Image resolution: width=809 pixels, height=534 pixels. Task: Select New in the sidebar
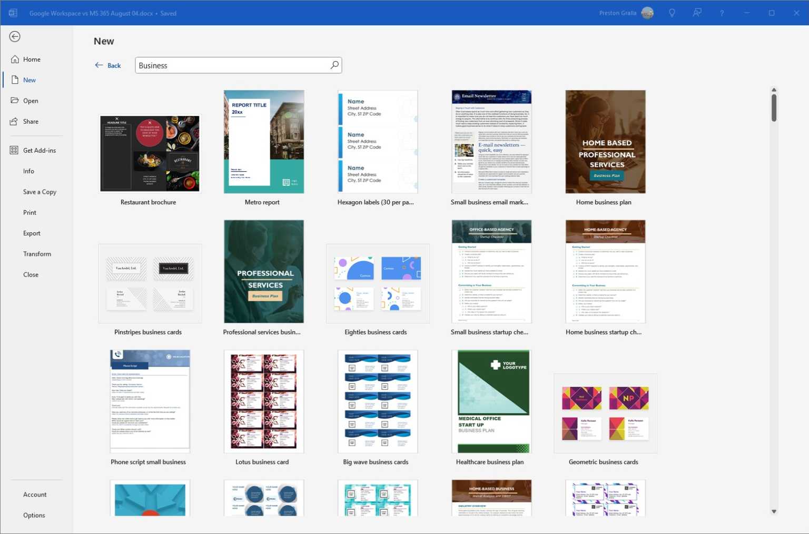[x=29, y=80]
